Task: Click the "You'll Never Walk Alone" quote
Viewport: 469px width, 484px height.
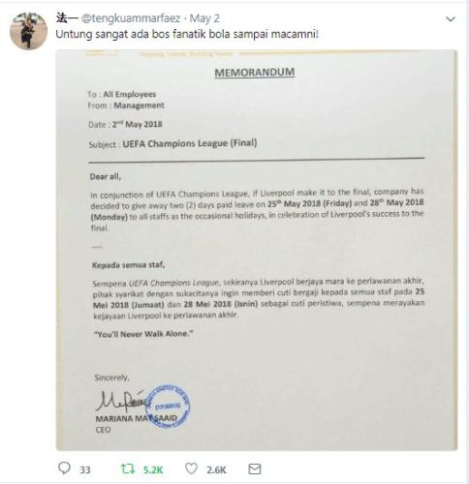Action: pyautogui.click(x=143, y=334)
